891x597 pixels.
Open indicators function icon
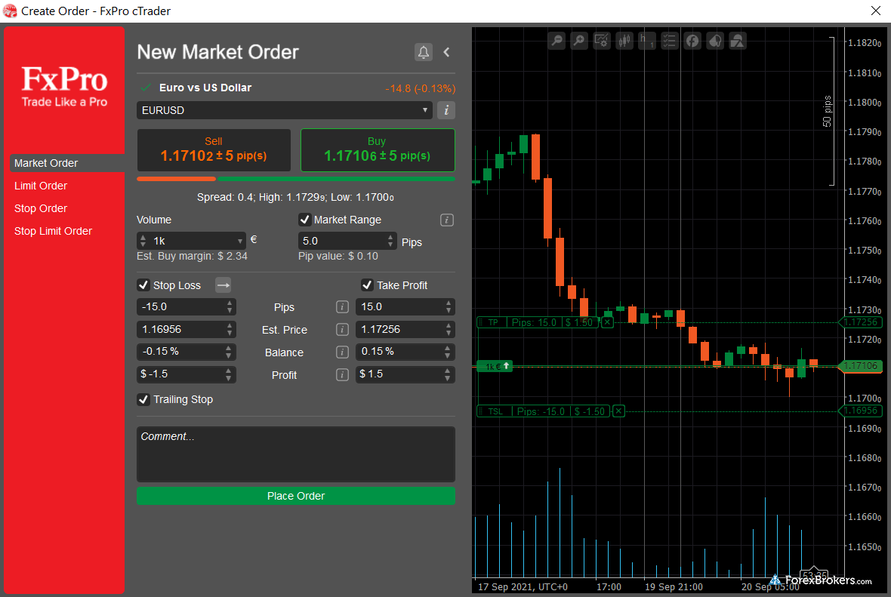pyautogui.click(x=692, y=41)
